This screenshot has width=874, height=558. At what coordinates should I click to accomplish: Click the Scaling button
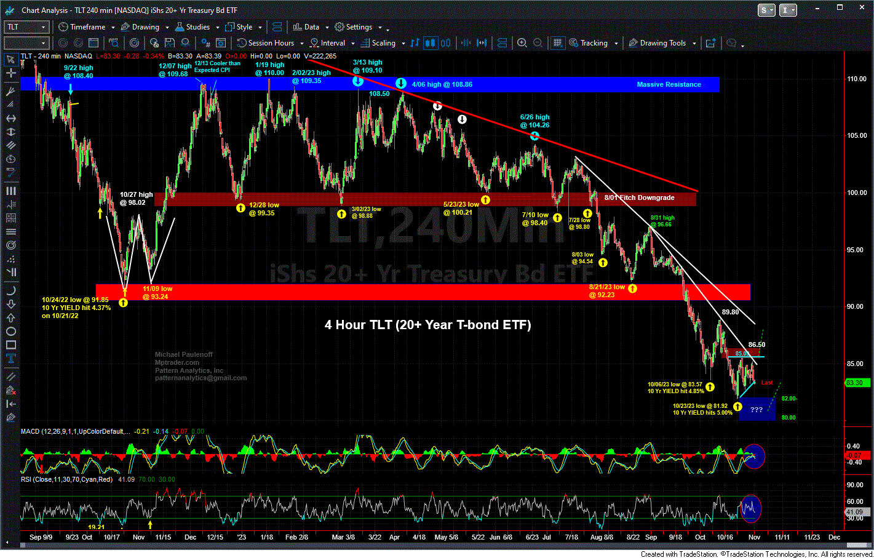[x=378, y=43]
